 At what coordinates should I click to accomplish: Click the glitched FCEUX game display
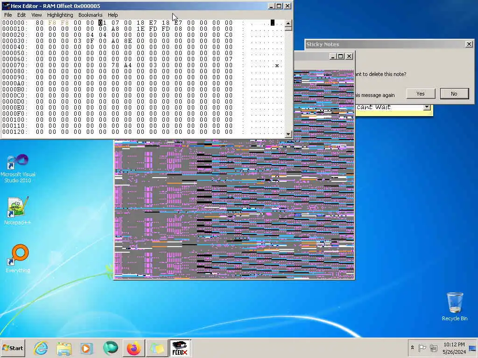[x=234, y=209]
